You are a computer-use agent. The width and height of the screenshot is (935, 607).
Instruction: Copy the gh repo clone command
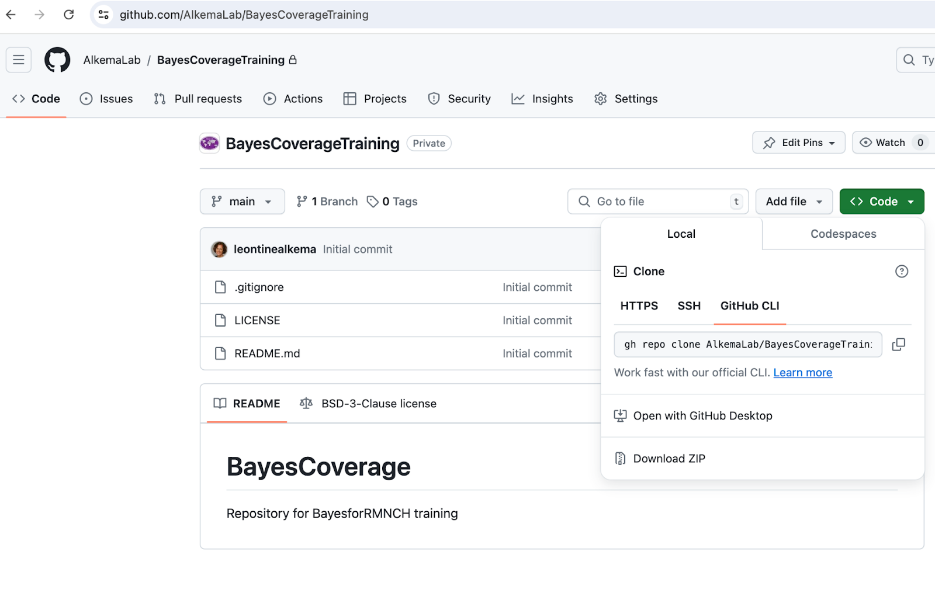pyautogui.click(x=898, y=345)
